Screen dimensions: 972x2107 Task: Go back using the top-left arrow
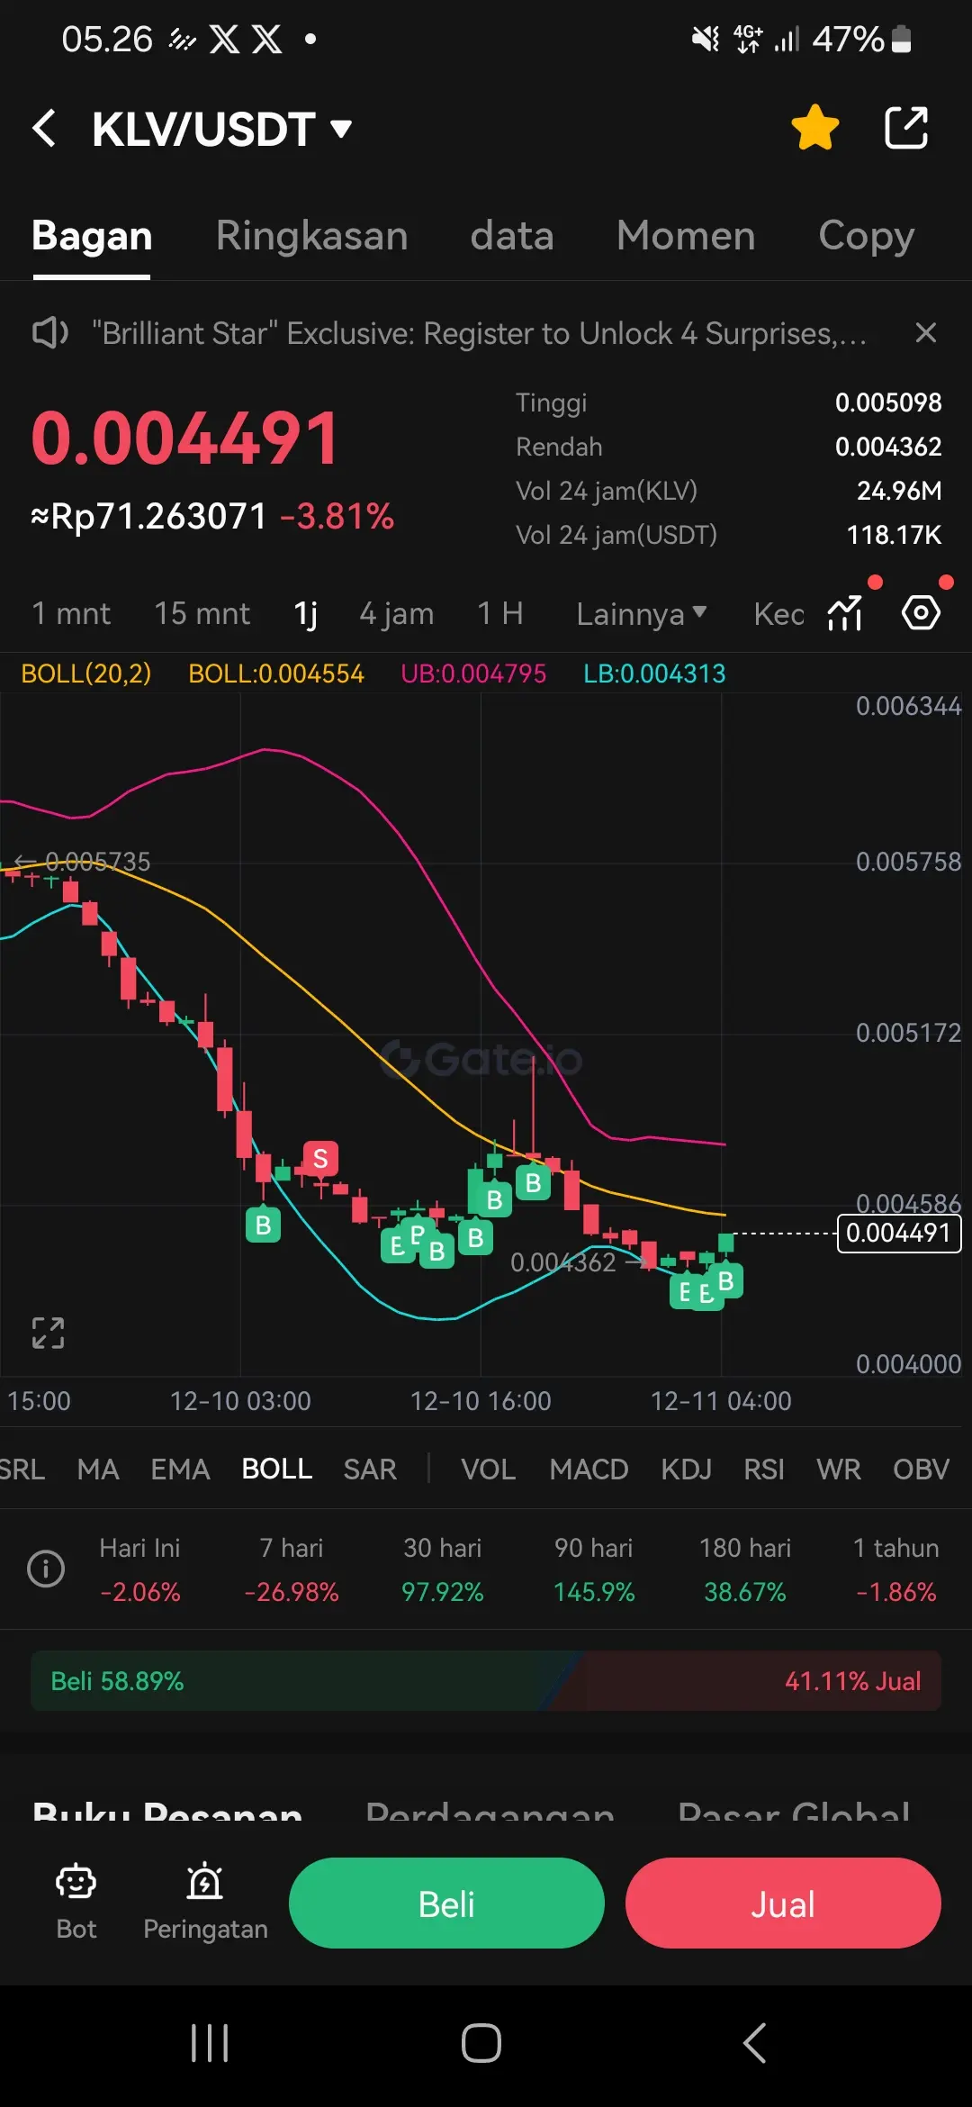click(45, 128)
